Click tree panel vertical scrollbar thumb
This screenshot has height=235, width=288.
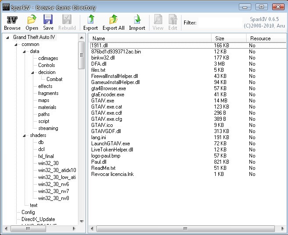81,55
